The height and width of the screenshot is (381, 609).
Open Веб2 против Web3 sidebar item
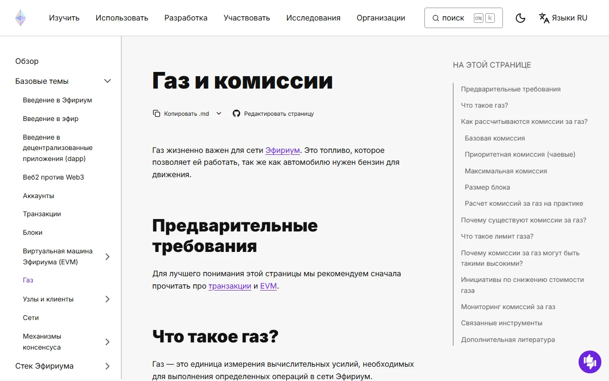coord(53,177)
